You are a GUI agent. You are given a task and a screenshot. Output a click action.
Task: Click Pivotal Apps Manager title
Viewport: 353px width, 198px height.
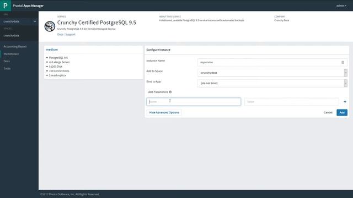coord(28,5)
